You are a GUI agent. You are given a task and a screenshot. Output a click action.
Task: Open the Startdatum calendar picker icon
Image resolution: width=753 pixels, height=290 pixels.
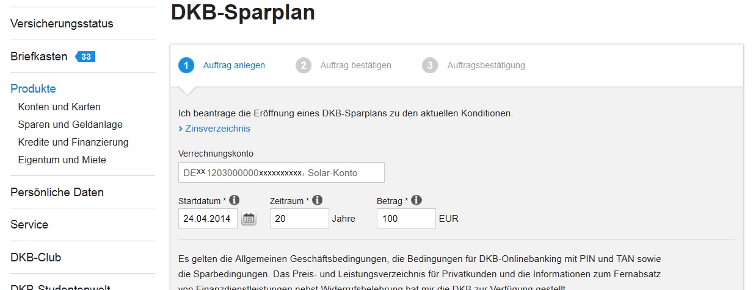(x=249, y=219)
